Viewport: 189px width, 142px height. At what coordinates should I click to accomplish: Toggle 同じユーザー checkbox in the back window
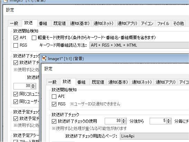click(x=16, y=102)
